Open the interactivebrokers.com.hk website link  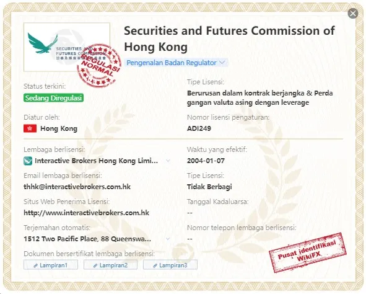[86, 213]
